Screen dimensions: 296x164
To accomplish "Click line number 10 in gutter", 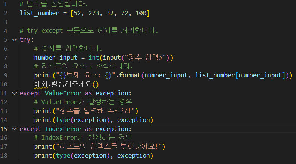I will [4, 84].
